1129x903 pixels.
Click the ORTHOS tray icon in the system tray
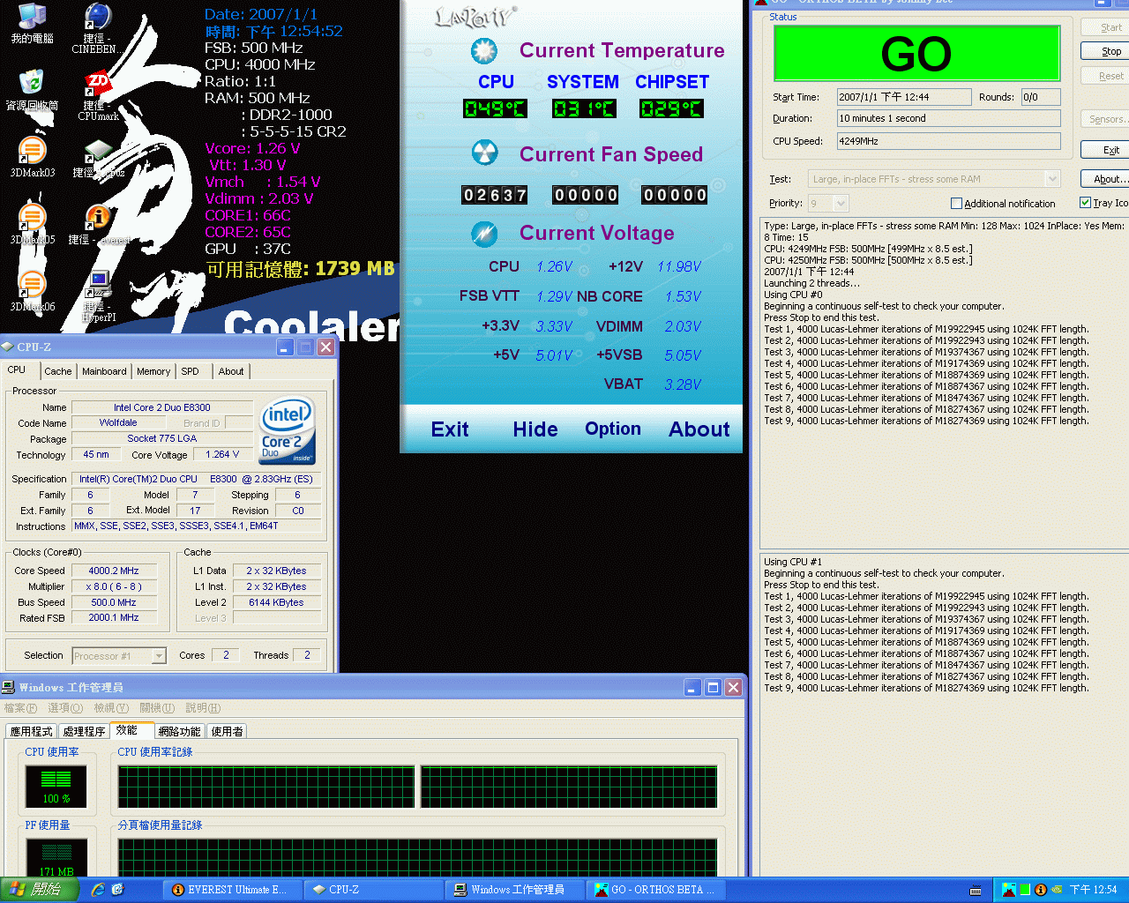[x=1008, y=890]
